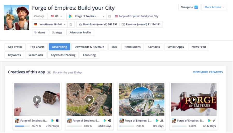Open external link icon next to app selector
This screenshot has width=233, height=133.
coord(110,16)
